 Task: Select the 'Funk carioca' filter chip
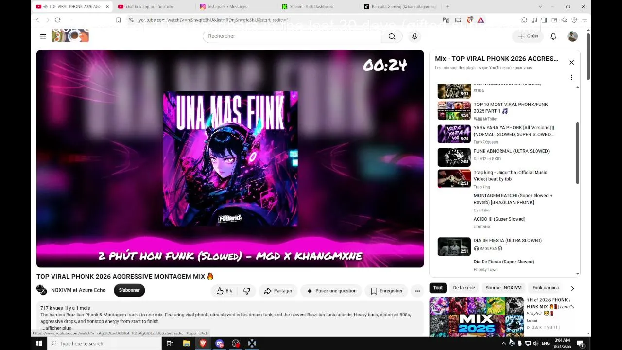coord(546,288)
